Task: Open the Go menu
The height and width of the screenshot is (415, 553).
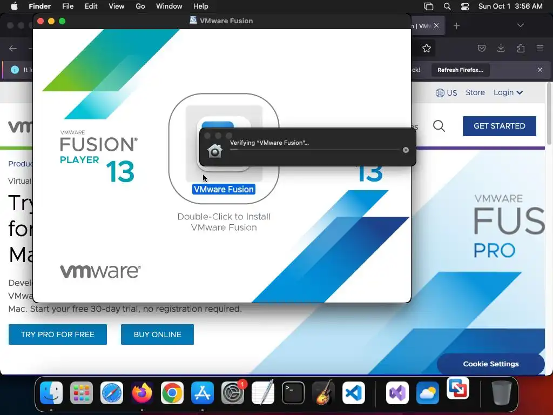Action: 140,6
